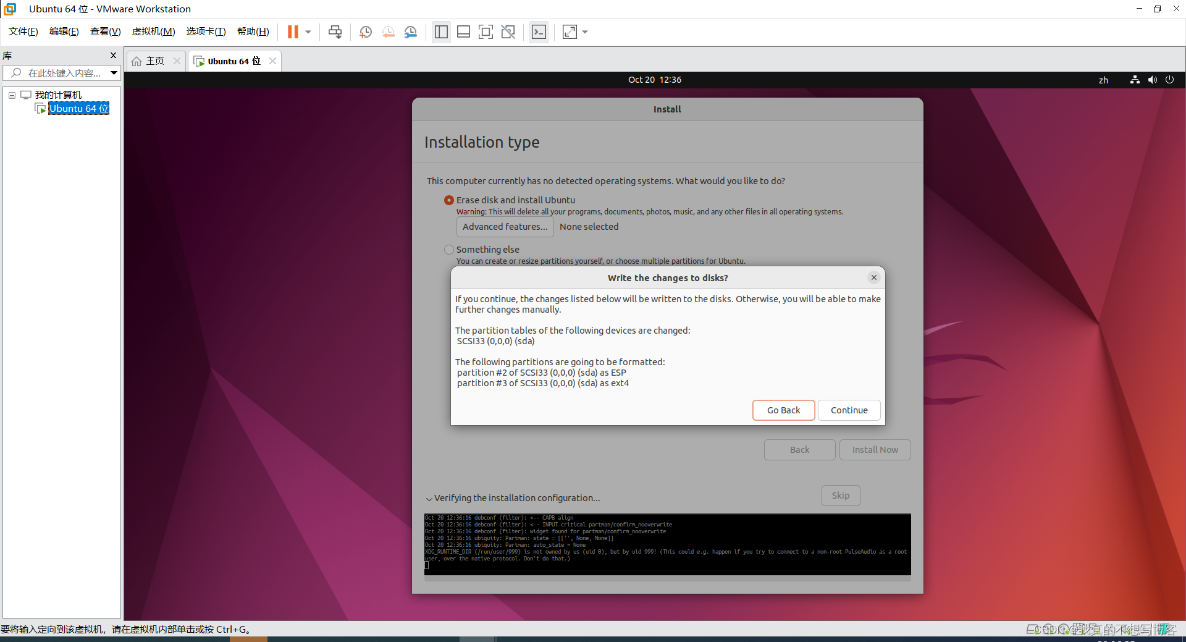Open the 编辑(E) menu
The width and height of the screenshot is (1186, 642).
click(64, 32)
